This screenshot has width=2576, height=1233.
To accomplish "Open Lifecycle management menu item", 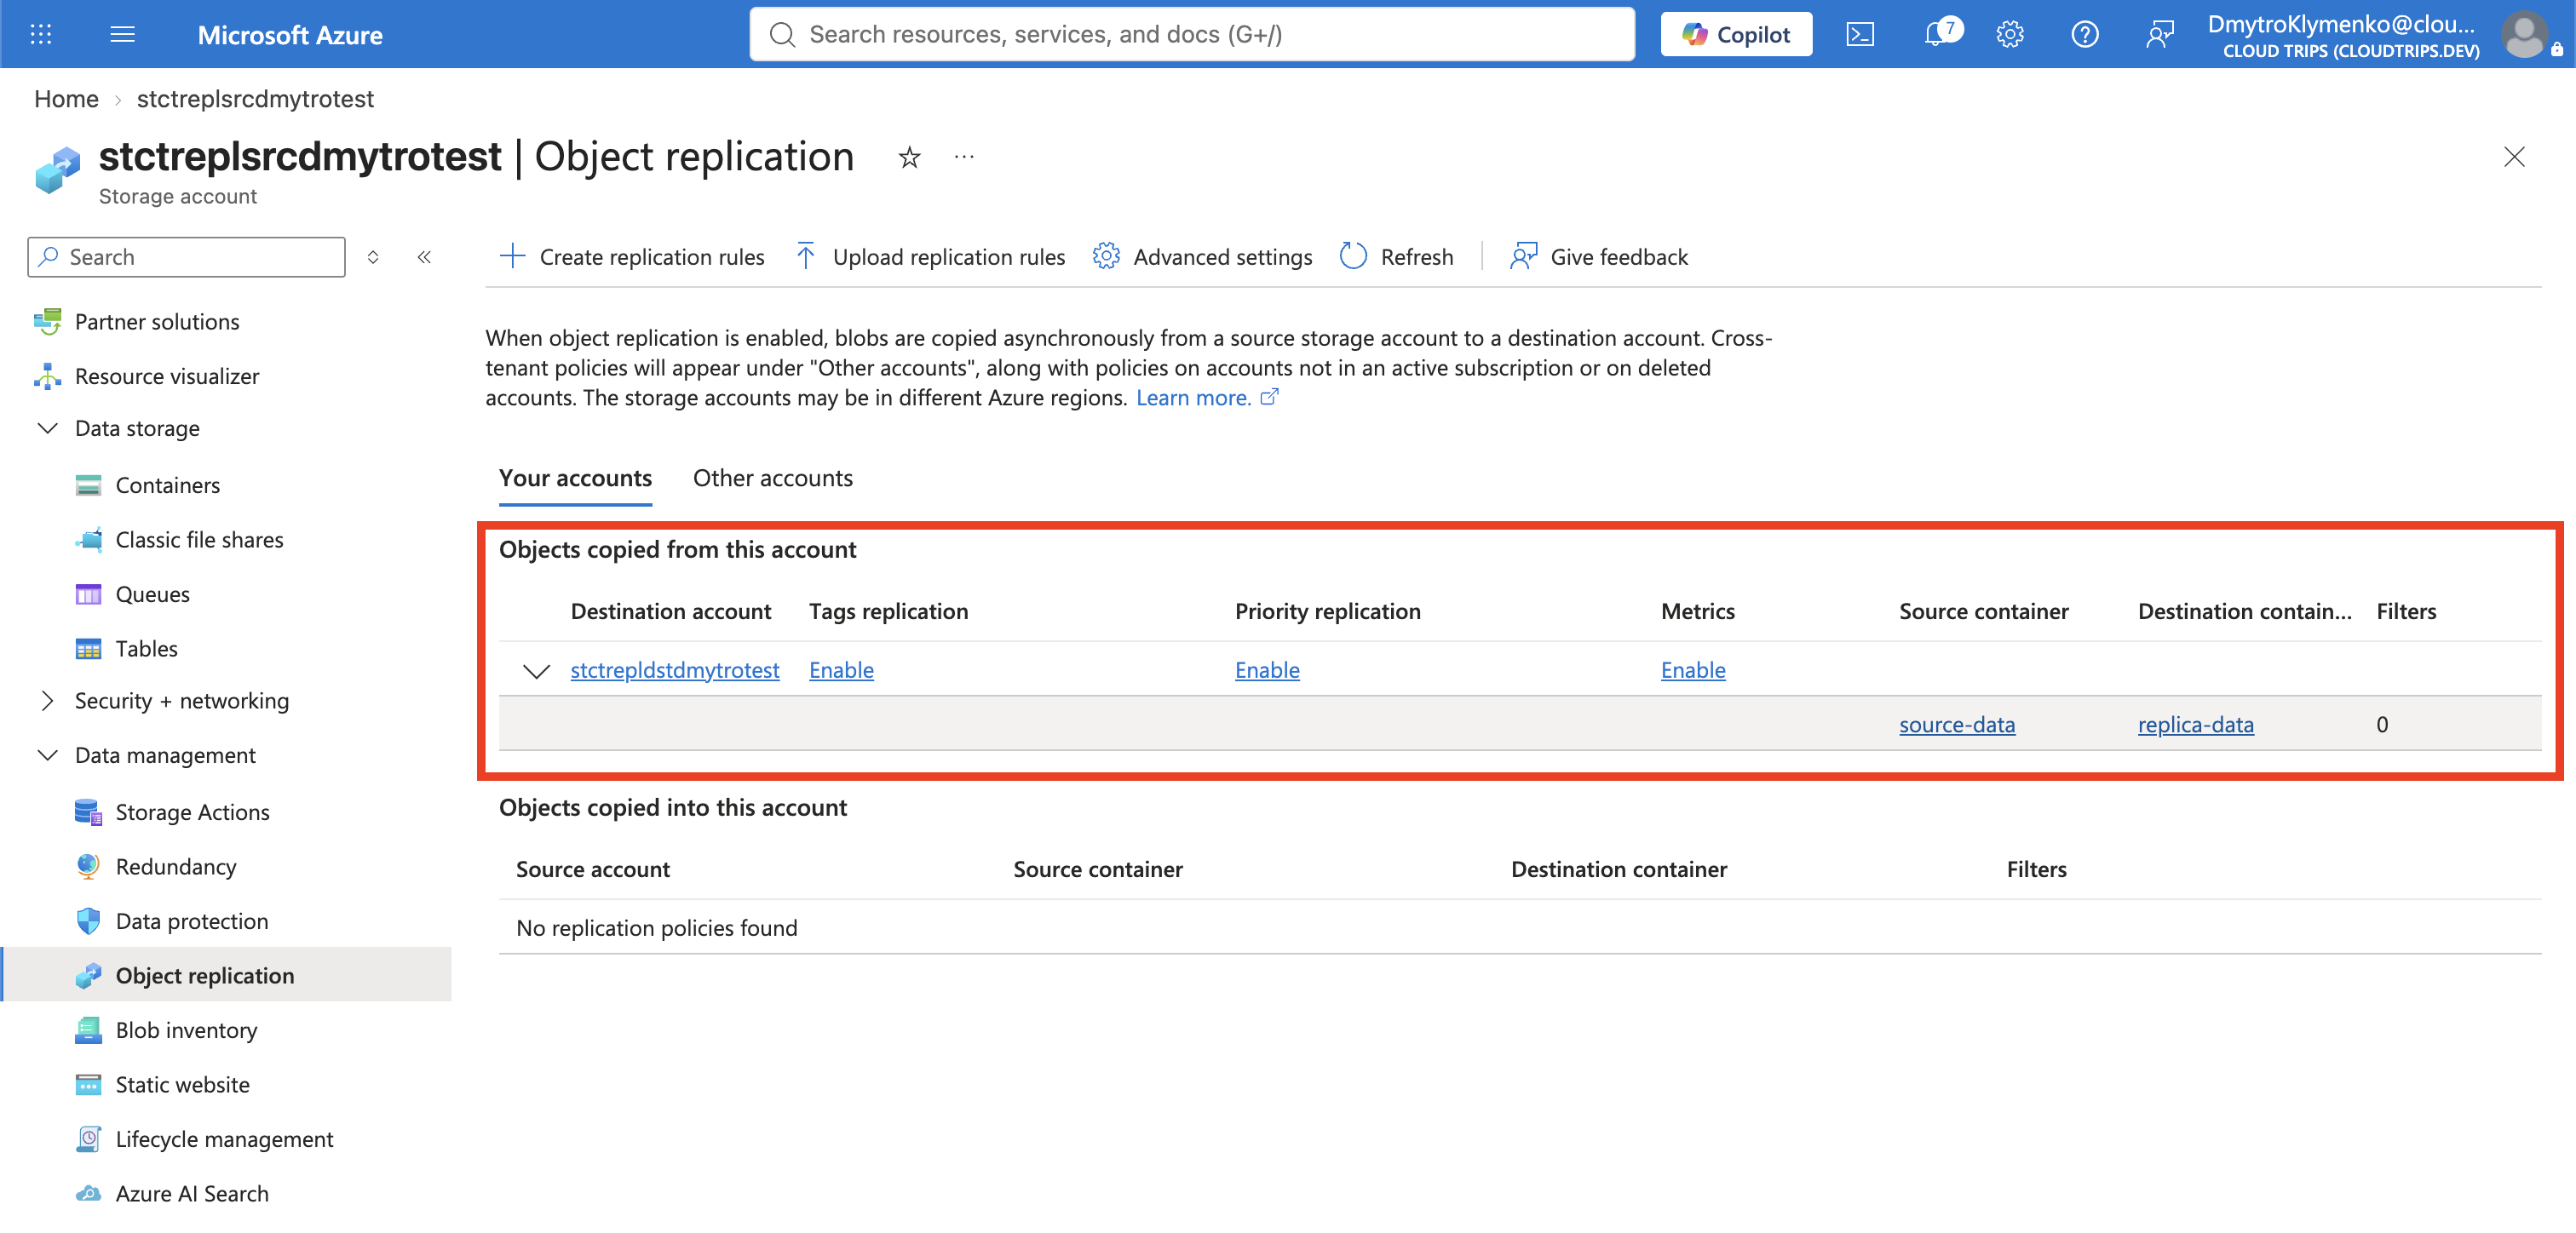I will click(224, 1139).
